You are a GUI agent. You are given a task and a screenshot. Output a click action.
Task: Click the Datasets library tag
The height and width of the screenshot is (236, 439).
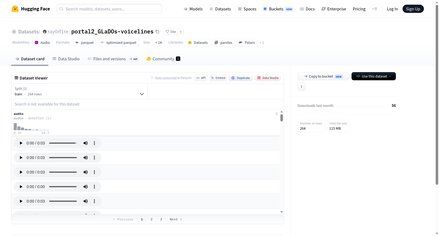tap(198, 42)
